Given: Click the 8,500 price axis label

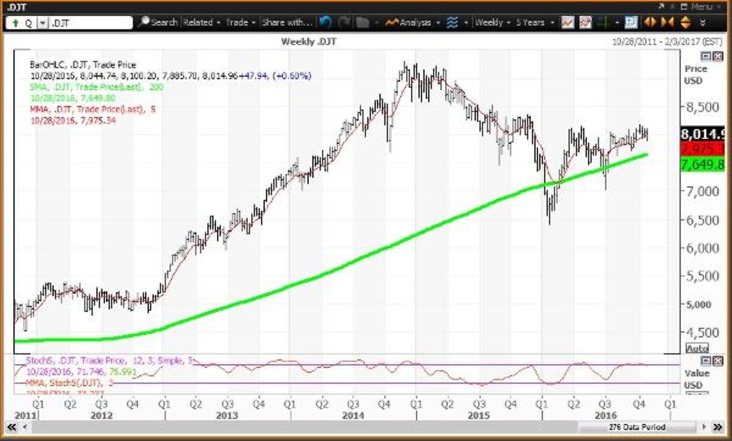Looking at the screenshot, I should pos(703,107).
